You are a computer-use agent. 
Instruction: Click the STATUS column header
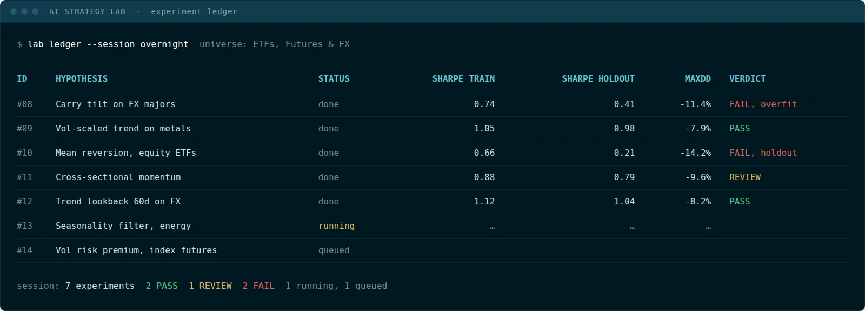[334, 79]
